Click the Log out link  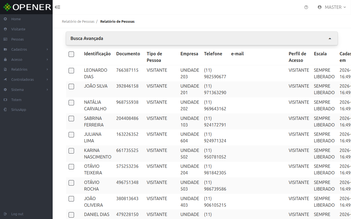coord(17,214)
